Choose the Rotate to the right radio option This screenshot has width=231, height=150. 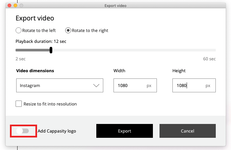[x=68, y=30]
